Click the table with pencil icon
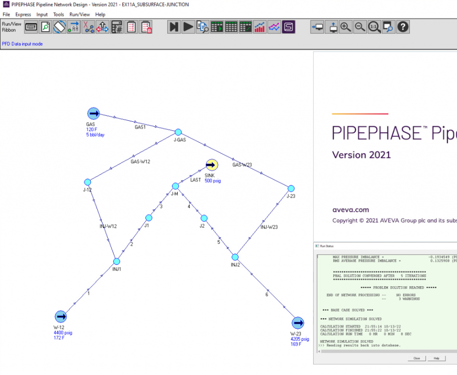This screenshot has width=457, height=375. 245,27
